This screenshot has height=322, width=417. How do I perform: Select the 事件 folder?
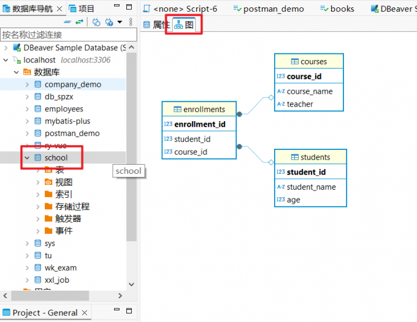[x=64, y=231]
